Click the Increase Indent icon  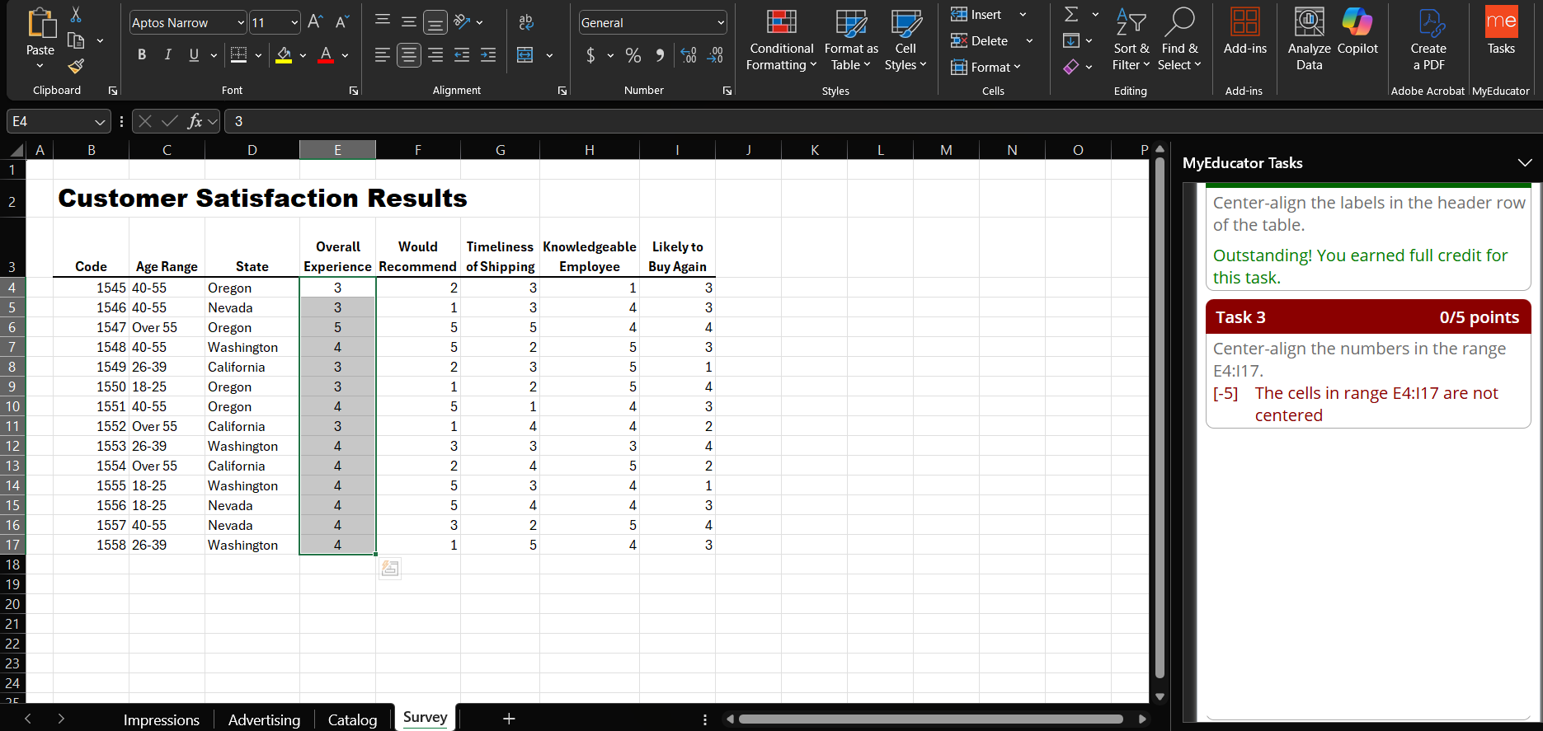coord(488,55)
